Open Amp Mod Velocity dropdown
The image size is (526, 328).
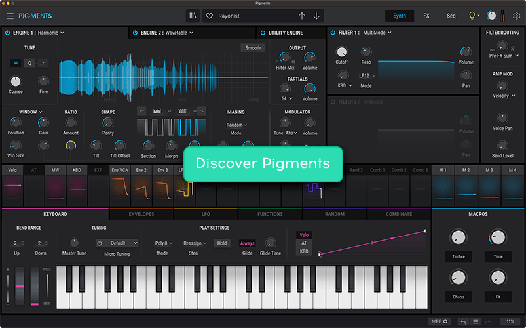(504, 96)
